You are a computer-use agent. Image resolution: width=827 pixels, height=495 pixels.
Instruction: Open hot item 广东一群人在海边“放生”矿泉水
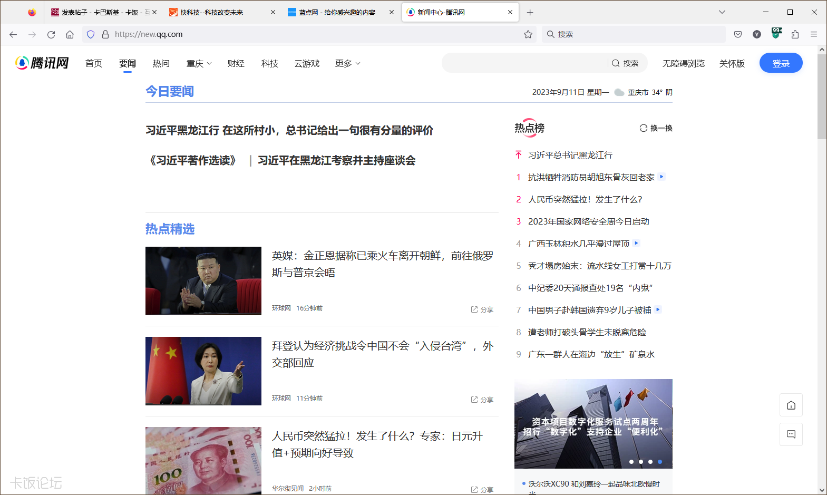click(x=591, y=354)
